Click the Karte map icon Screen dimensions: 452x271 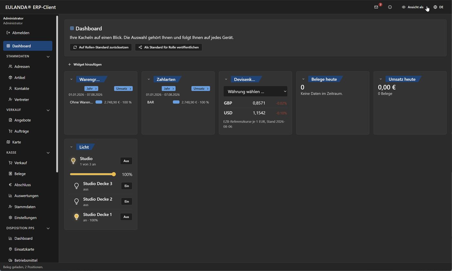8,142
